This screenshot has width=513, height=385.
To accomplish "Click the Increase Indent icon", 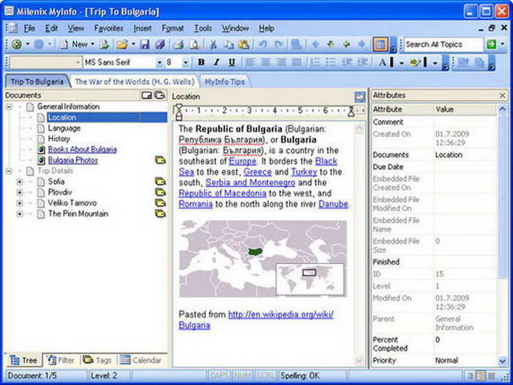I will [x=363, y=62].
